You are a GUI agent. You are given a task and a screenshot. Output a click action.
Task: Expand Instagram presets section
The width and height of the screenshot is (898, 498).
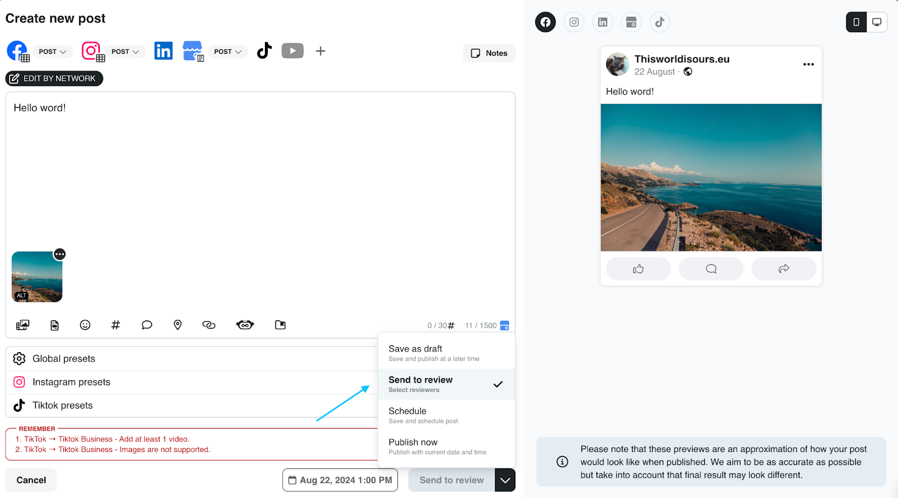[192, 382]
